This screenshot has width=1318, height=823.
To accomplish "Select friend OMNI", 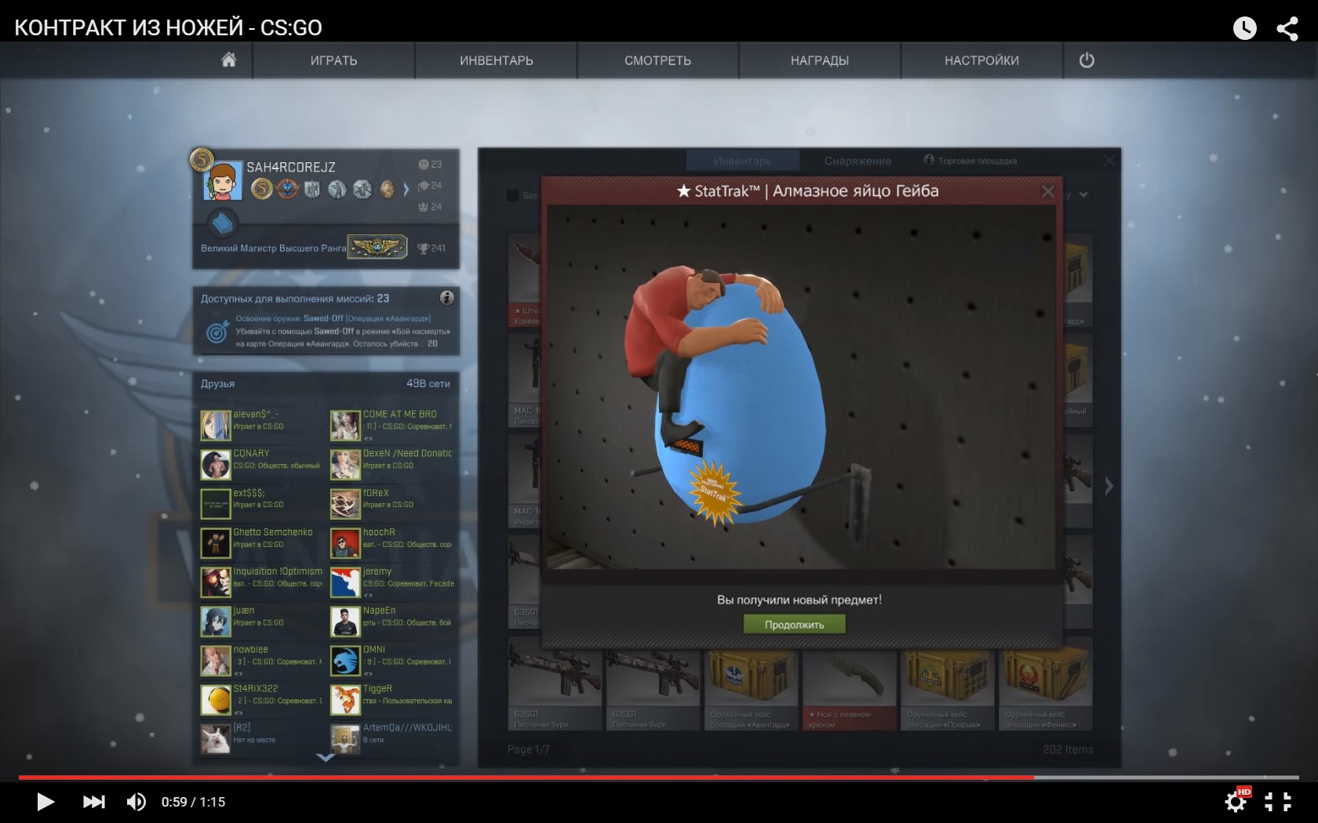I will click(x=391, y=660).
